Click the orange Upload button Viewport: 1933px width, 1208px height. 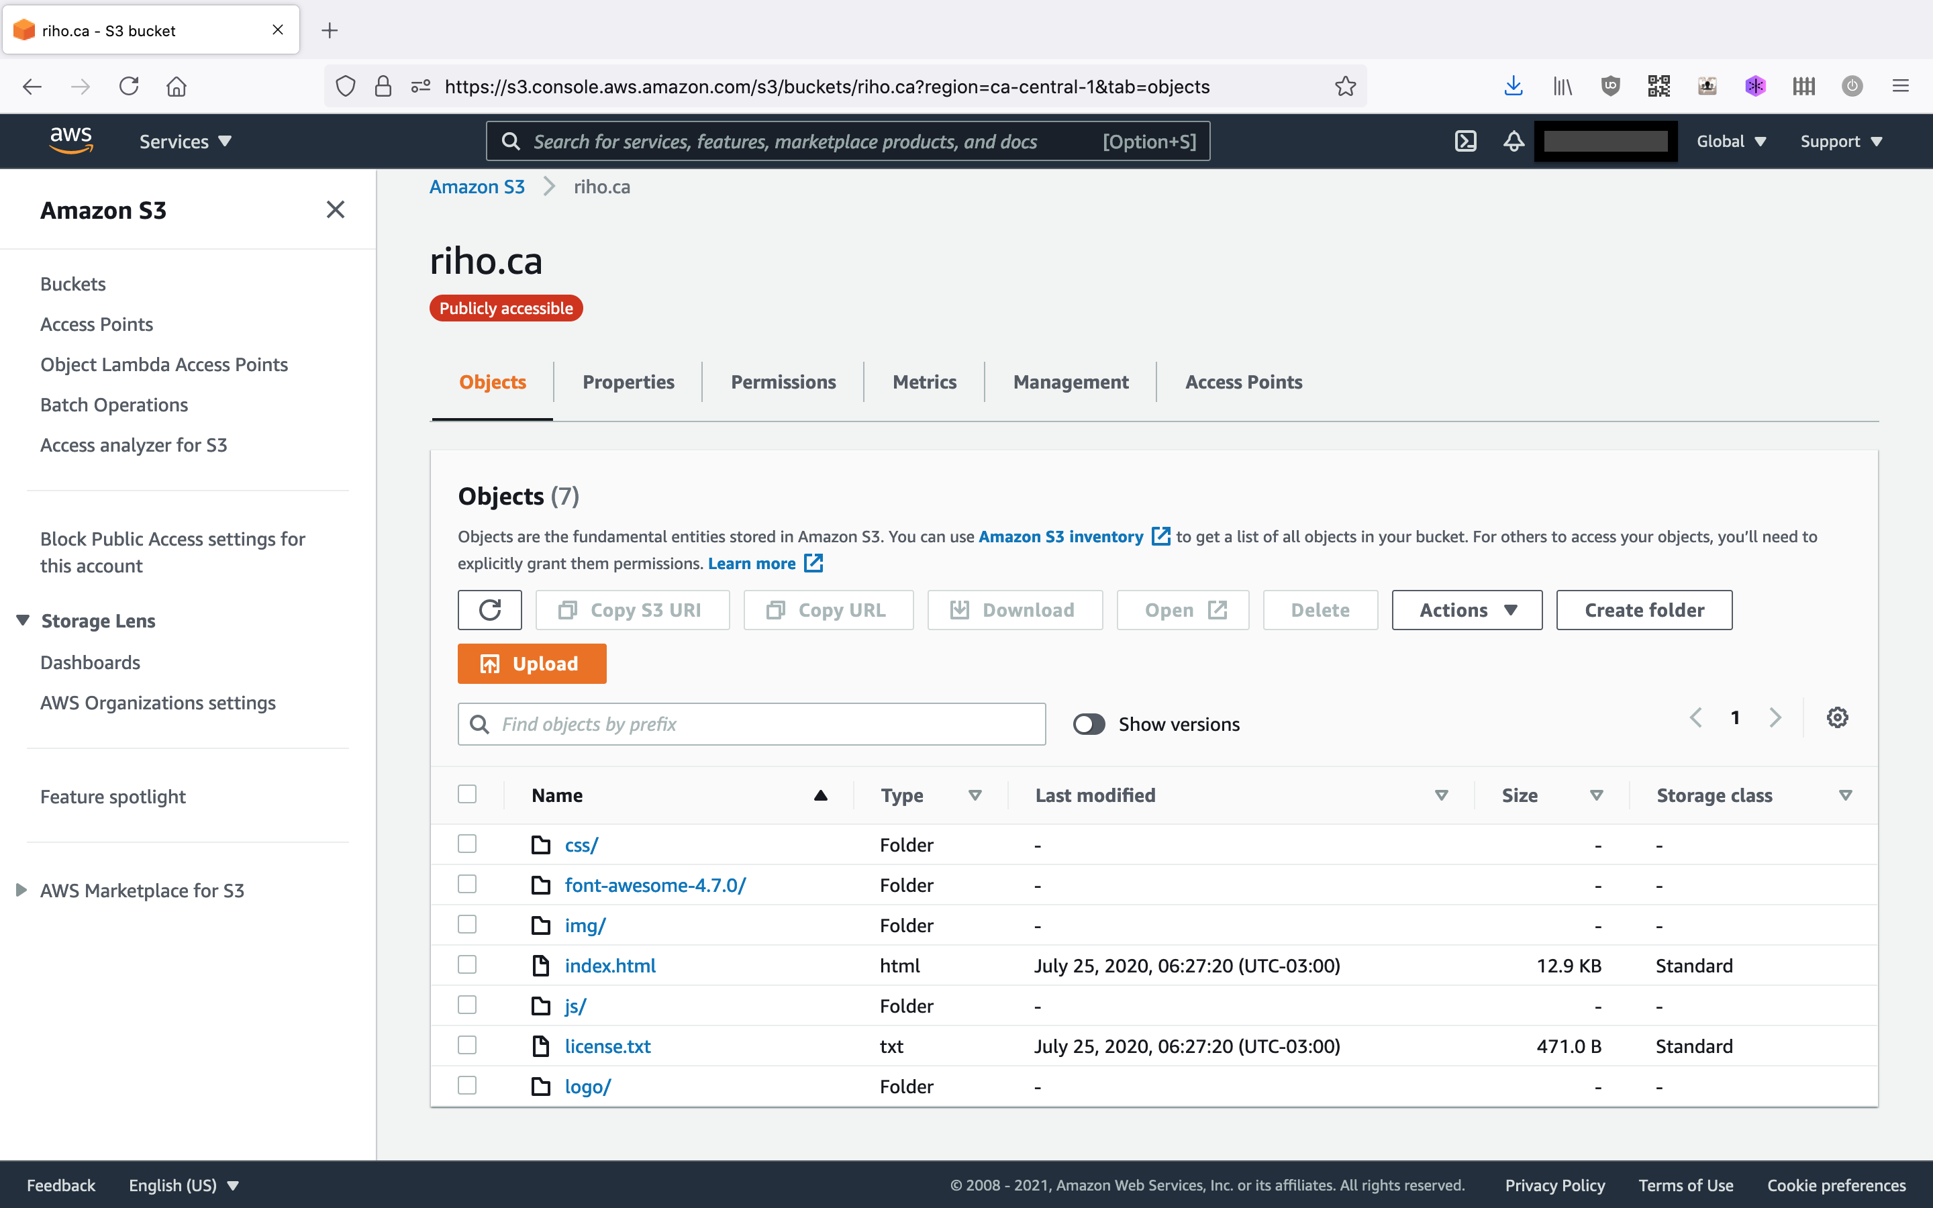pos(532,664)
